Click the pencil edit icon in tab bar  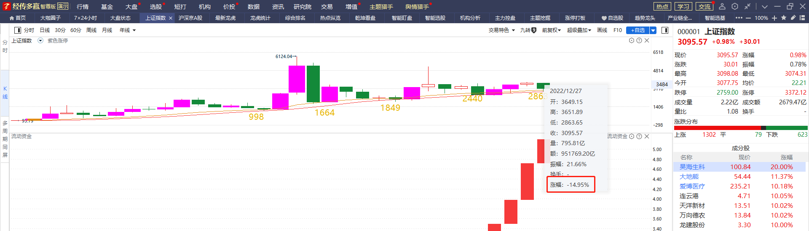[793, 18]
